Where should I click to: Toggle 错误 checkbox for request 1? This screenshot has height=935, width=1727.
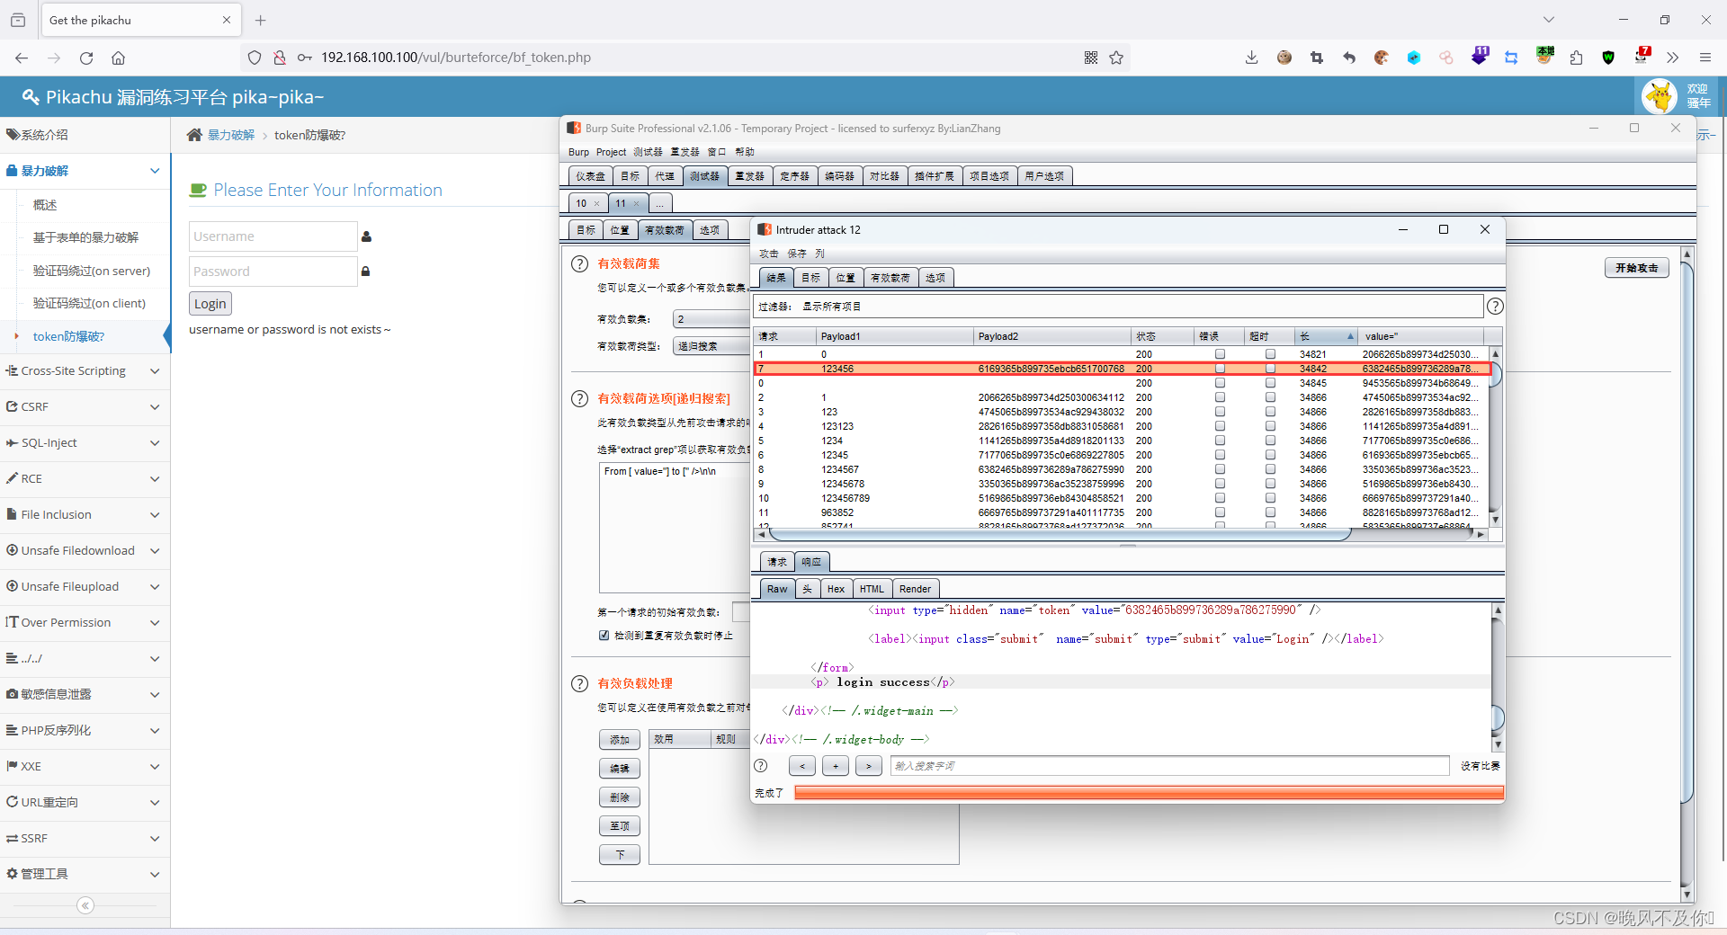pos(1220,354)
